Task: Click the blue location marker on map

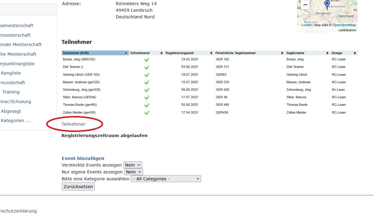Action: click(327, 4)
